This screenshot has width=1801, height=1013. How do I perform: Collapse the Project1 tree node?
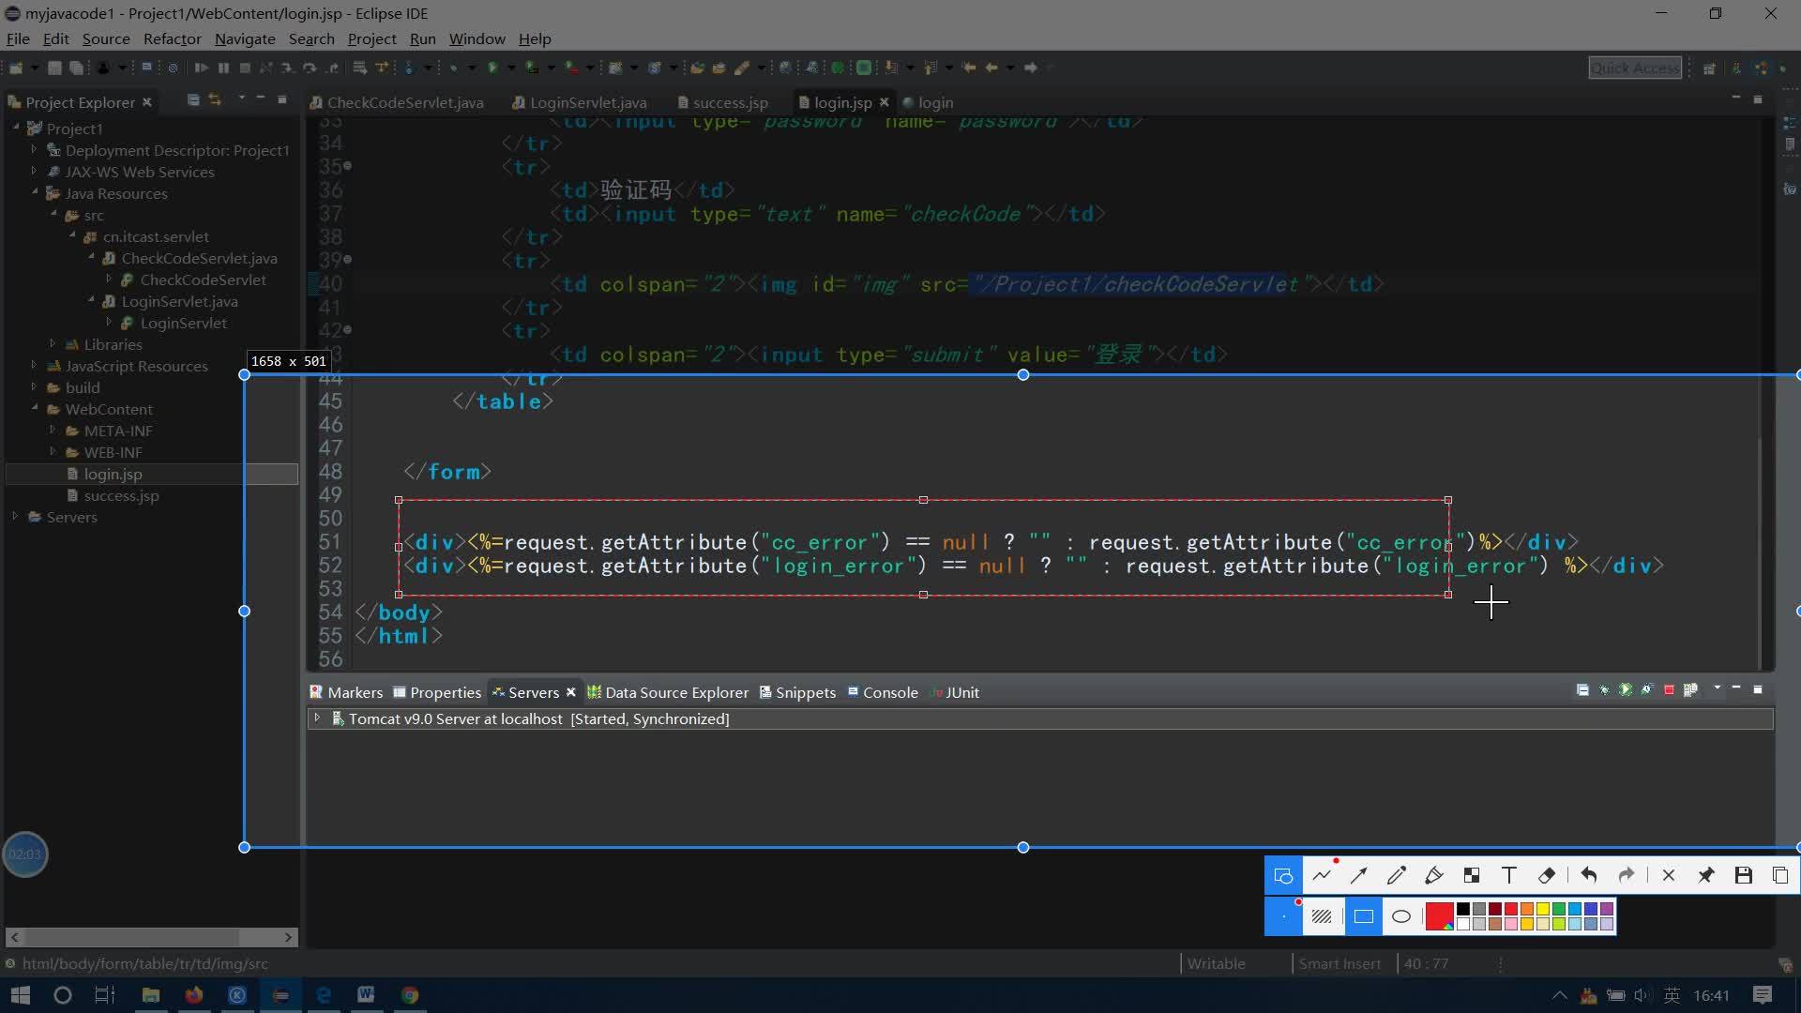[x=16, y=128]
